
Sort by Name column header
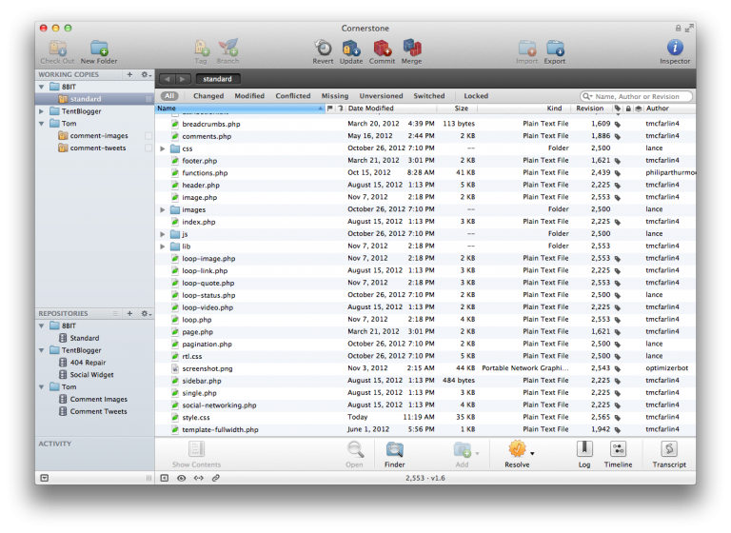pos(240,109)
